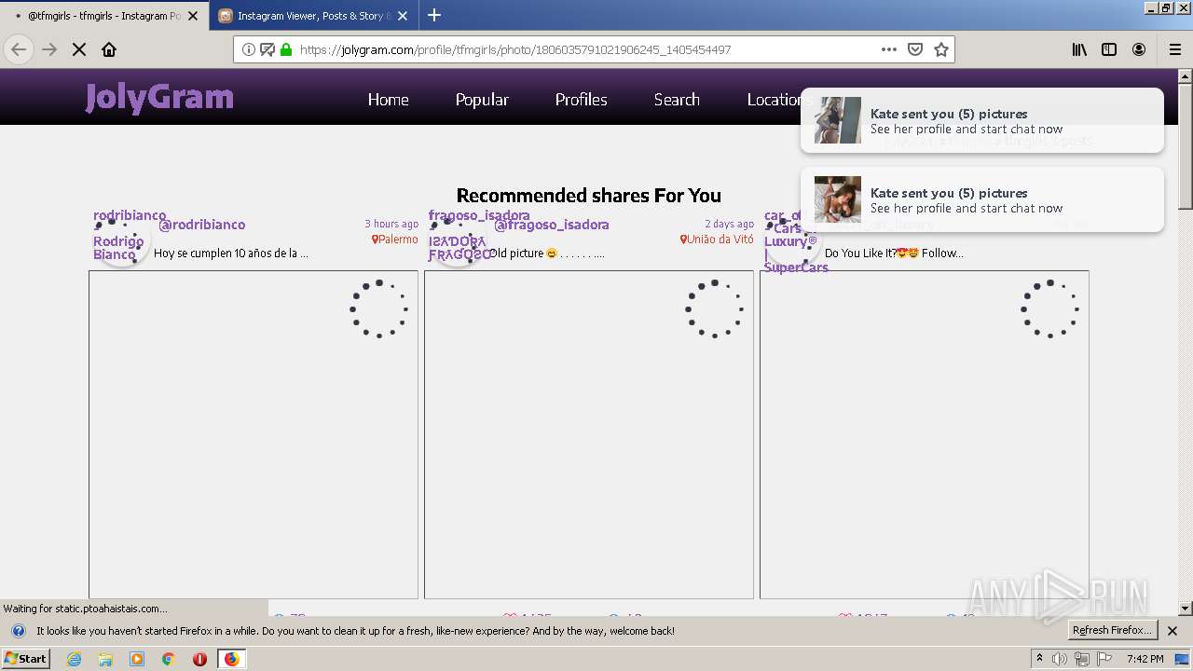Save page to Pocket
The height and width of the screenshot is (671, 1193).
(915, 49)
